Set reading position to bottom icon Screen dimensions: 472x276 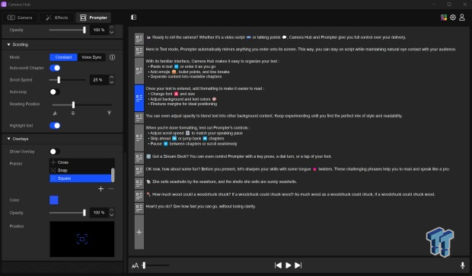pos(55,113)
